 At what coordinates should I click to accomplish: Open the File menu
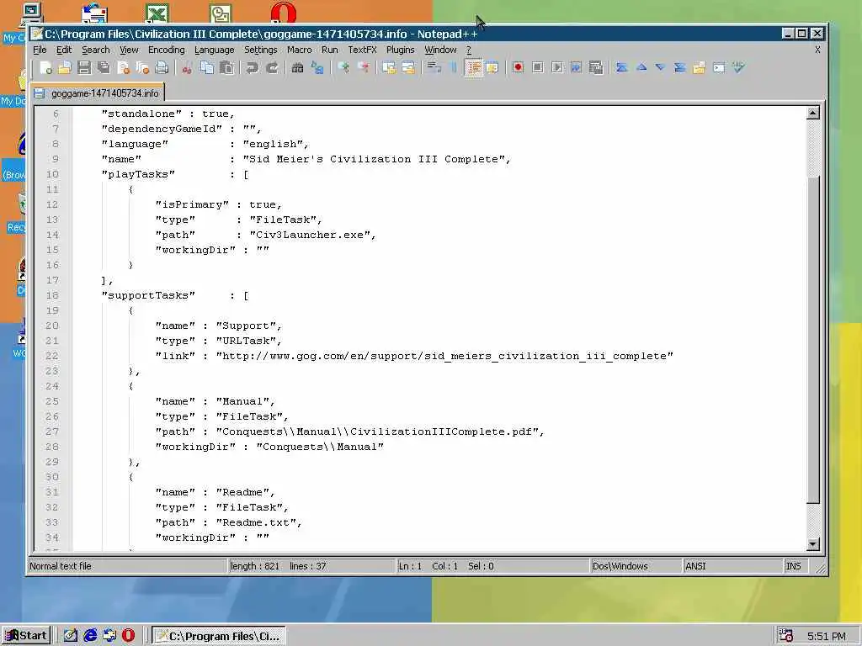(40, 50)
